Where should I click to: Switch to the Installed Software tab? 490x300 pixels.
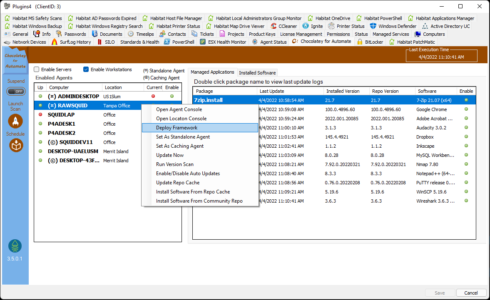[257, 72]
